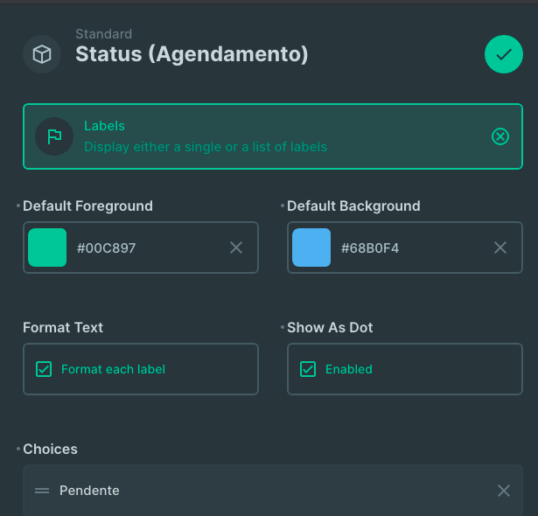Click the Format Text label

click(63, 327)
